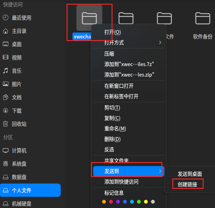This screenshot has height=208, width=215.
Task: Click the music note icon beside 音乐
Action: coord(6,71)
